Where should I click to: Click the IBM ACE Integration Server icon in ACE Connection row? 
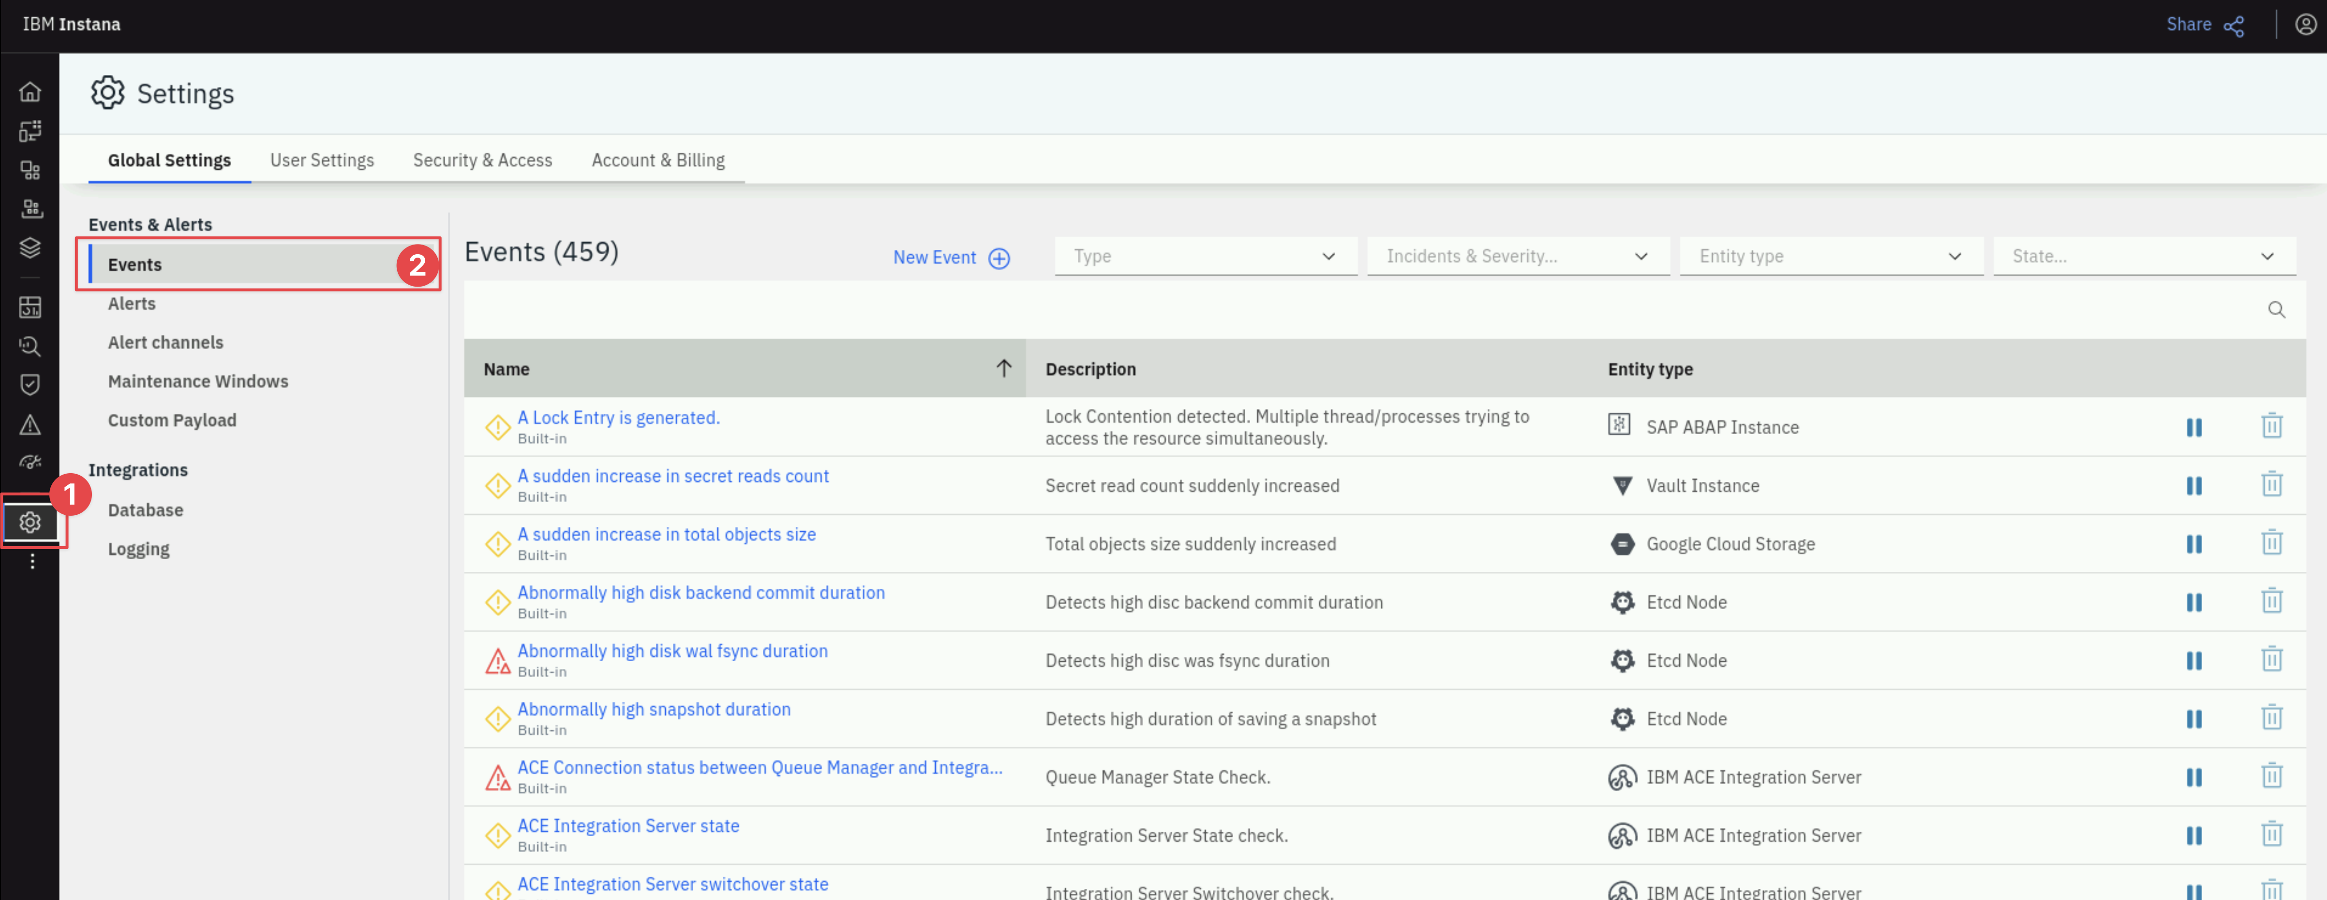tap(1622, 777)
